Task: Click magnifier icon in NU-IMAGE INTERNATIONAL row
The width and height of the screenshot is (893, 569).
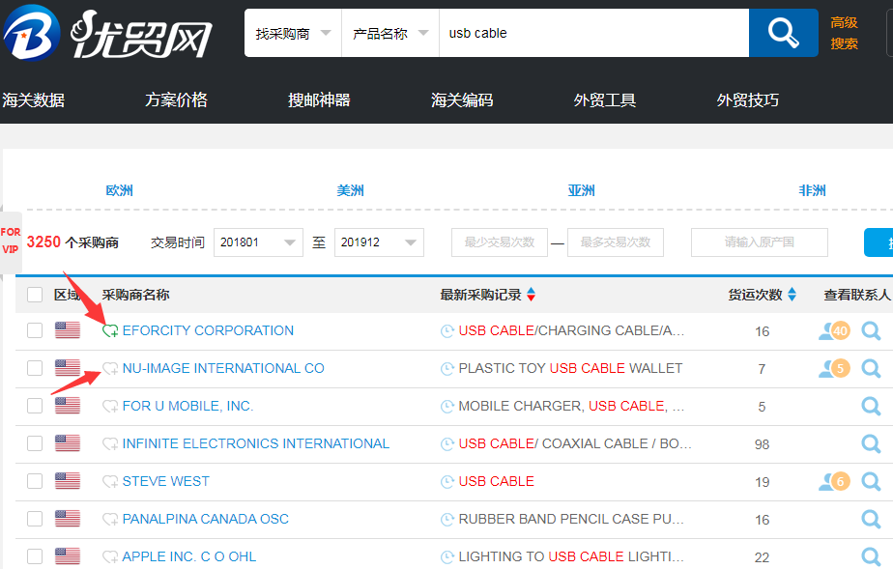Action: [871, 368]
